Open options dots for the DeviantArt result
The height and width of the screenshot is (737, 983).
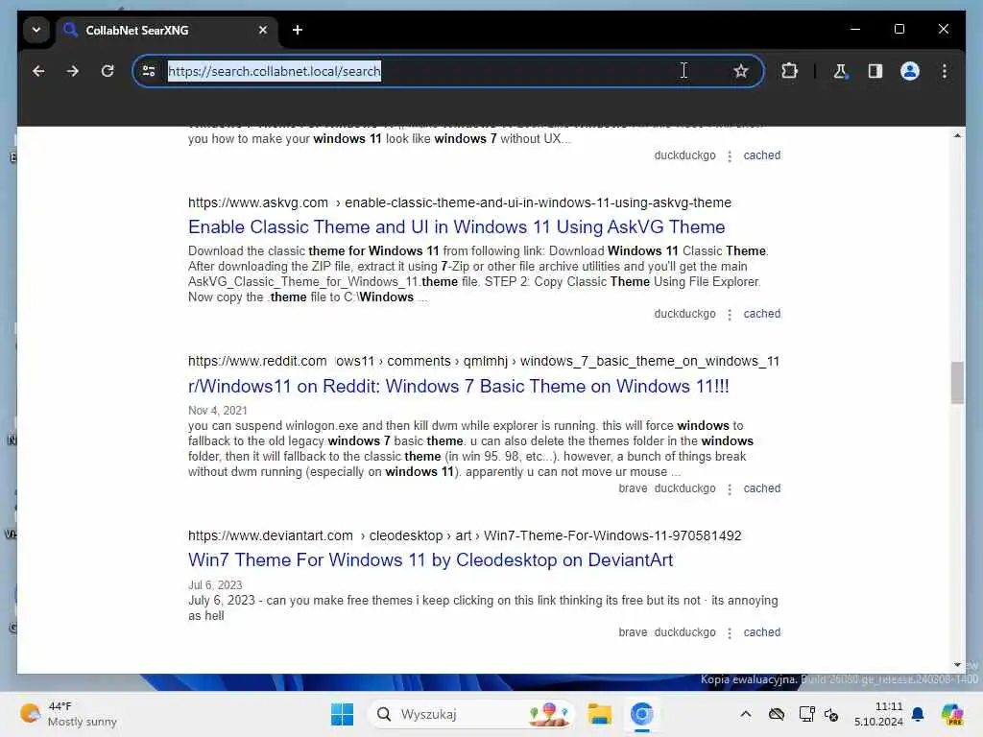click(730, 633)
